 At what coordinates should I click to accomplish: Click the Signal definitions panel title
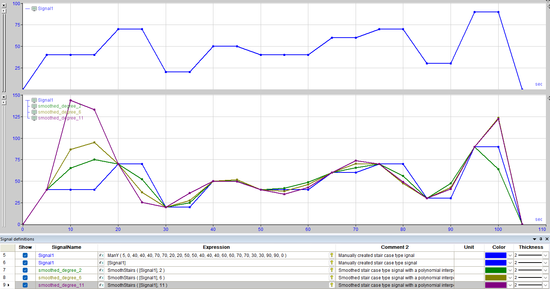(17, 239)
